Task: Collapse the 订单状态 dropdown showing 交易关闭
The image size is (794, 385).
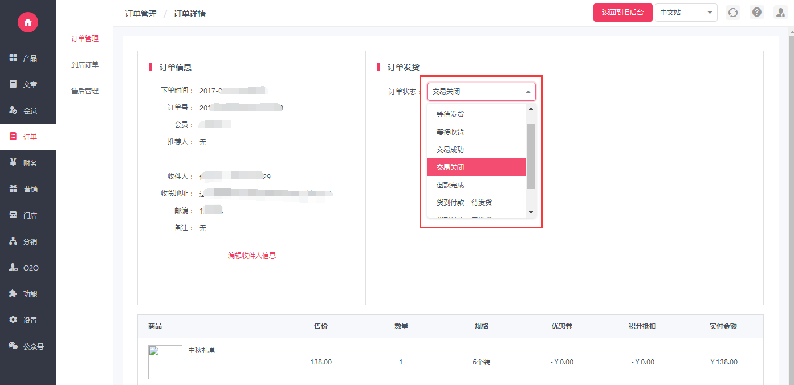Action: [481, 92]
